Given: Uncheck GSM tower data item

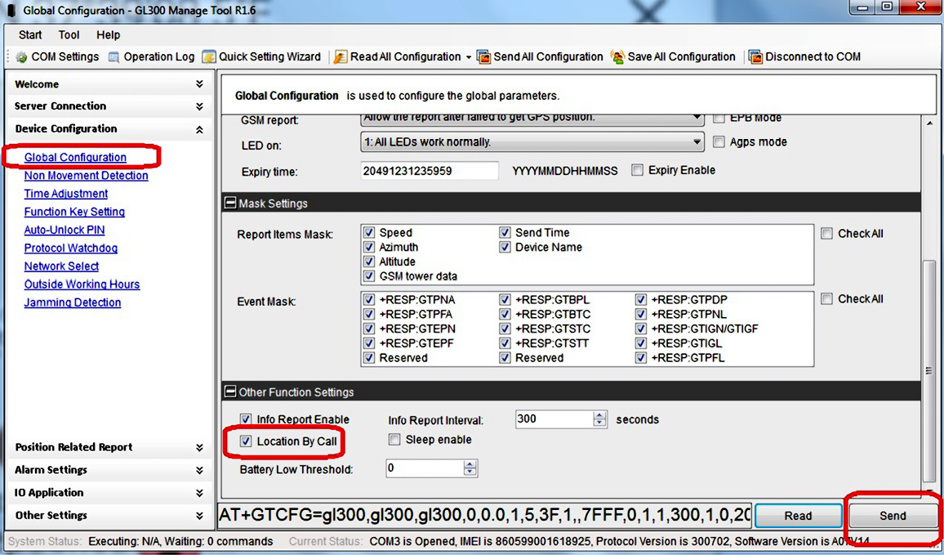Looking at the screenshot, I should point(369,276).
